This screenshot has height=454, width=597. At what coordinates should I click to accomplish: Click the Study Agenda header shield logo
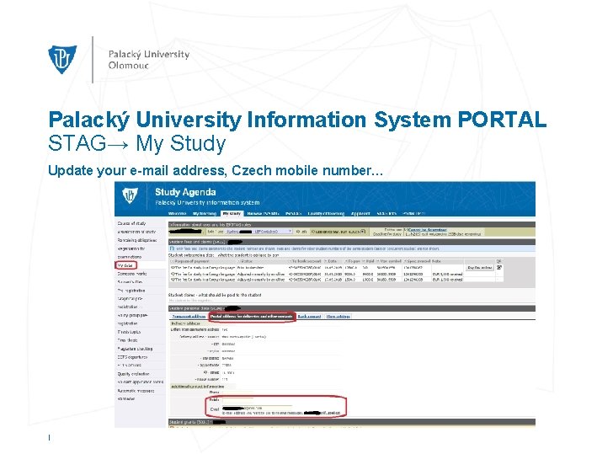(130, 195)
